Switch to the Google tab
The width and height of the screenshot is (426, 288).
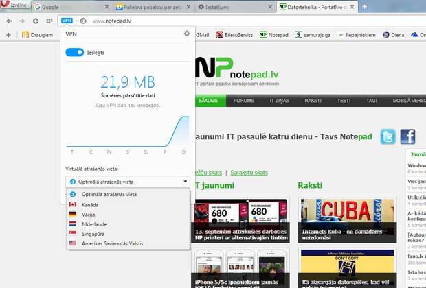[72, 7]
